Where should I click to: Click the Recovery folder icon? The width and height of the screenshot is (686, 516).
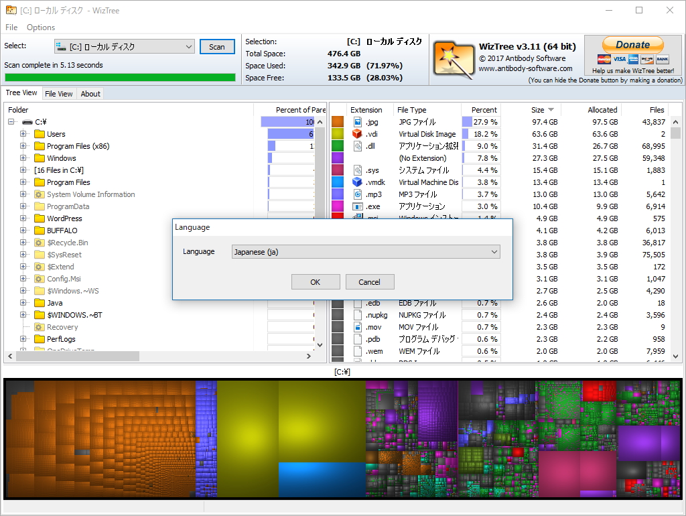(40, 327)
